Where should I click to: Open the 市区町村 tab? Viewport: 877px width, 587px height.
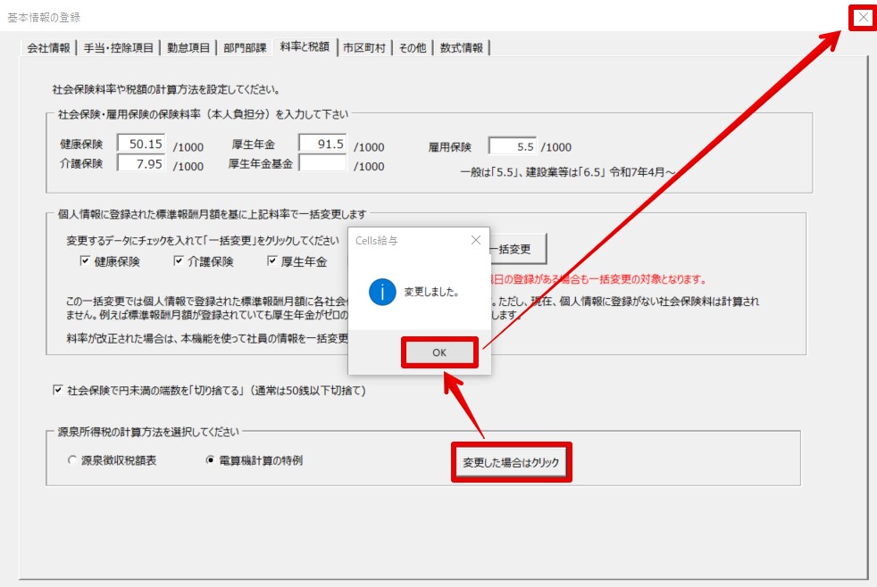pos(364,48)
